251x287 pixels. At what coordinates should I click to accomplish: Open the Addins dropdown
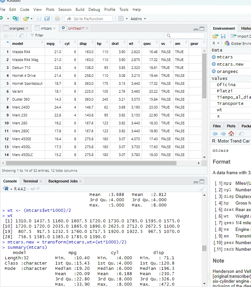138,19
